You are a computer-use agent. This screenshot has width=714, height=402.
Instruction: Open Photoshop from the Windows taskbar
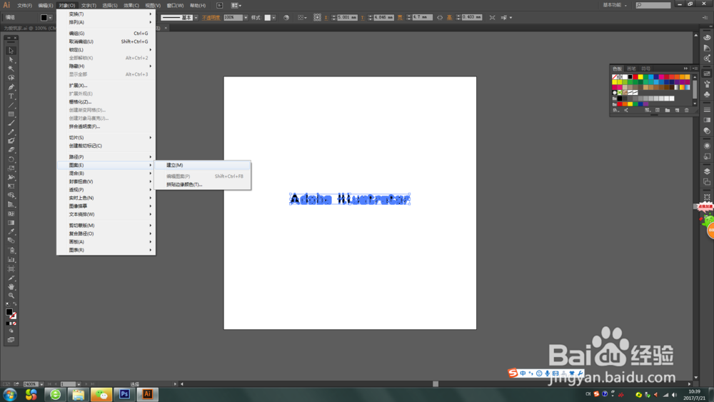point(124,394)
